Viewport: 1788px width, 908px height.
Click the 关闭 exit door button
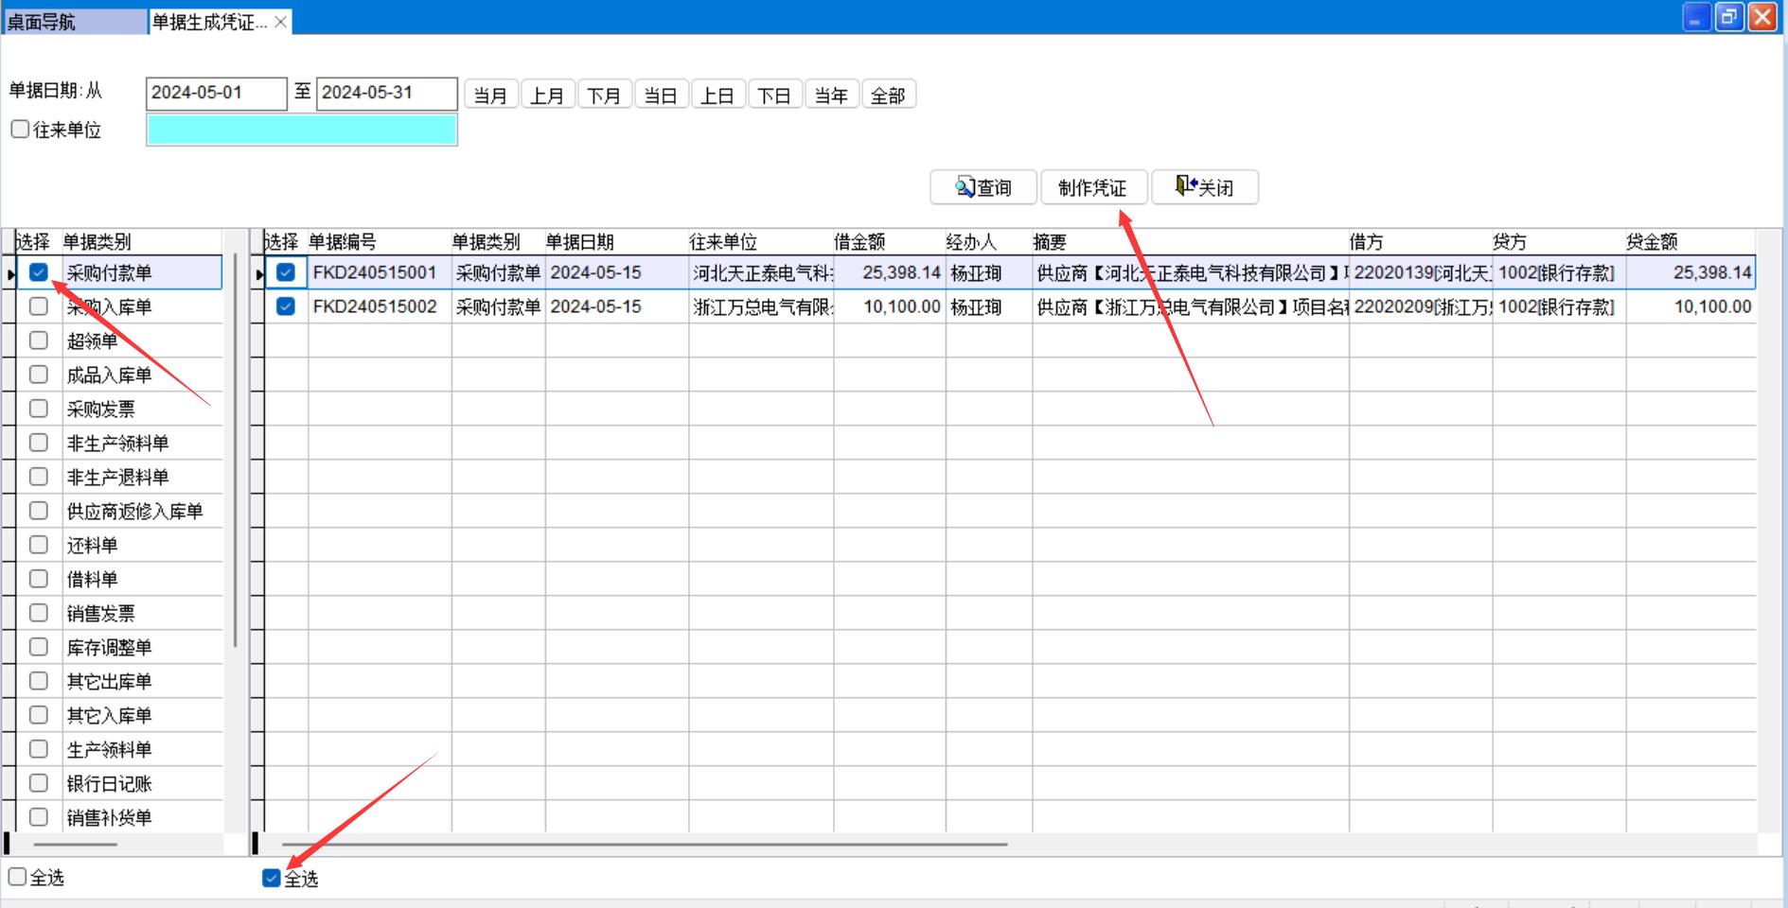pyautogui.click(x=1205, y=187)
